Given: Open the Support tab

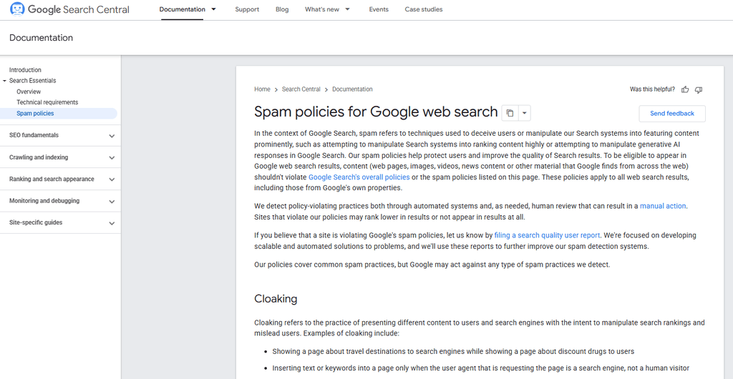Looking at the screenshot, I should pos(247,9).
